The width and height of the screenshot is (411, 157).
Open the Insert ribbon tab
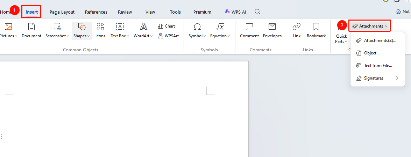point(32,12)
